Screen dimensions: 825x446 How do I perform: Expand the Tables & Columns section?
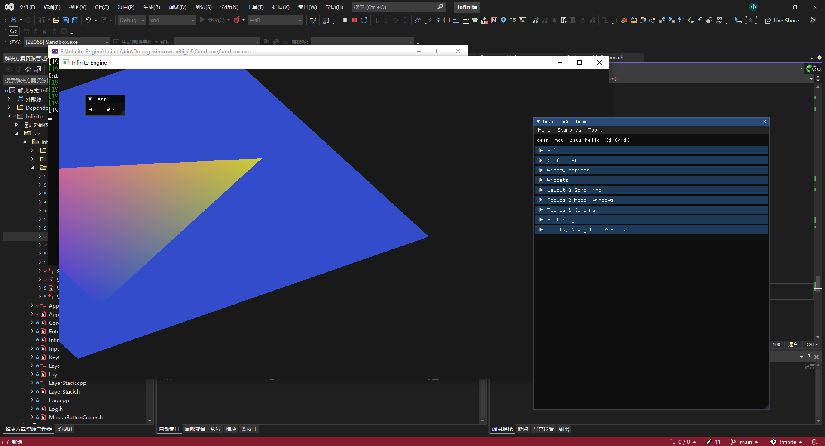tap(651, 210)
